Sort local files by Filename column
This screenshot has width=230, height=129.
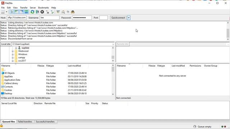(x=15, y=66)
